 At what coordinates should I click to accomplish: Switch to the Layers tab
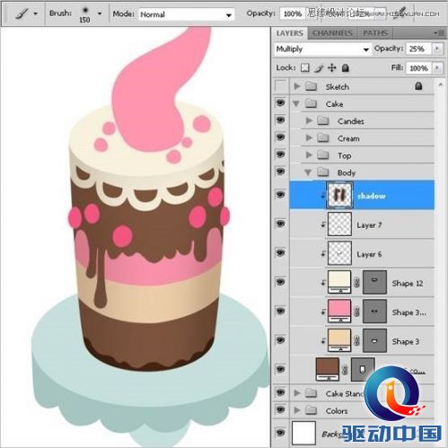coord(289,33)
